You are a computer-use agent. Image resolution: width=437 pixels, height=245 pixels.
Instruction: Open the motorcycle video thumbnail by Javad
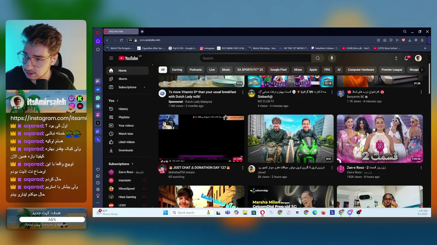[x=291, y=138]
